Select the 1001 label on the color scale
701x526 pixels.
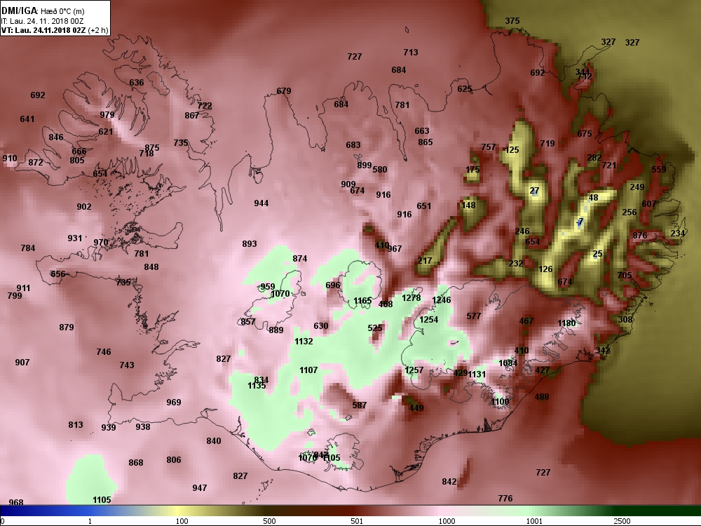535,521
